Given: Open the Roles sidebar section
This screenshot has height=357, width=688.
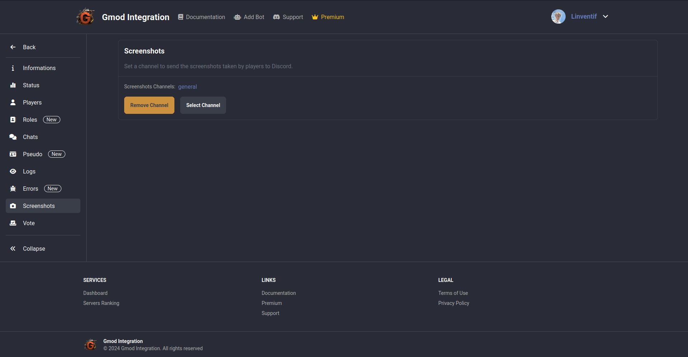Looking at the screenshot, I should pyautogui.click(x=30, y=120).
